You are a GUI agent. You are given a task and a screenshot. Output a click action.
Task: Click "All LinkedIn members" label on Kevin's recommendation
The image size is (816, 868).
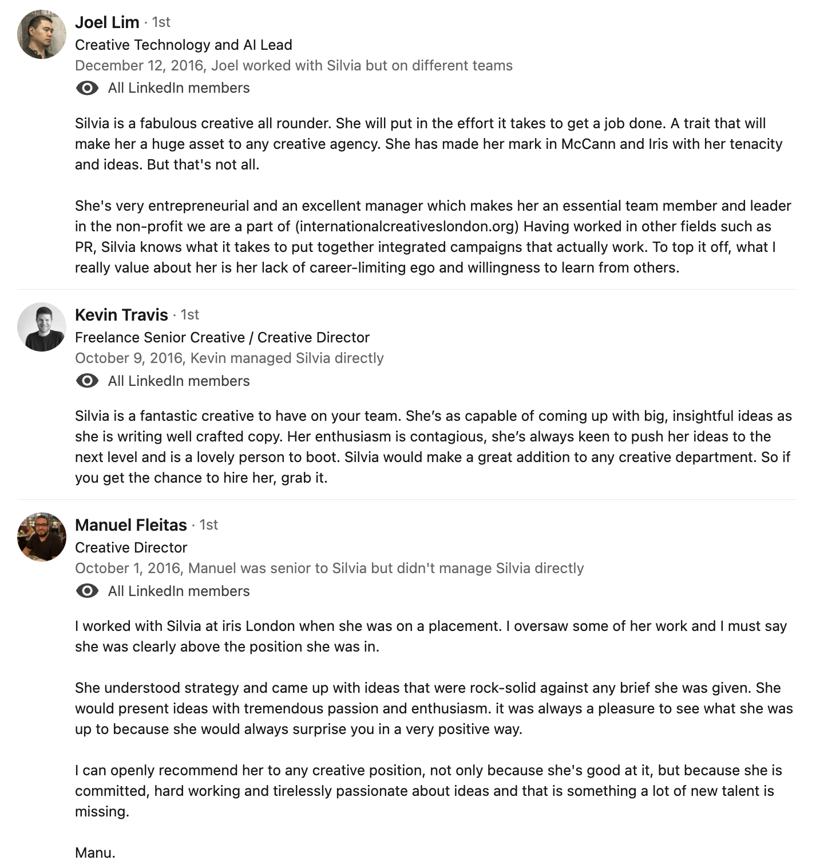pos(179,381)
